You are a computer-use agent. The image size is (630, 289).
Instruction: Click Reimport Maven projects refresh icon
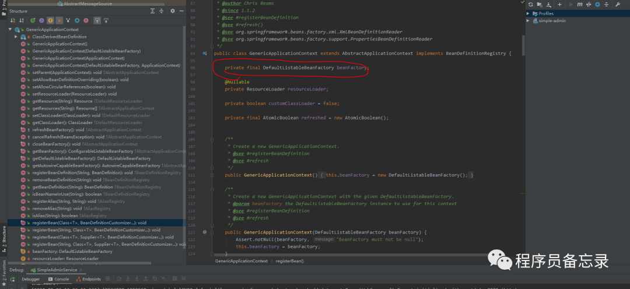coord(530,5)
